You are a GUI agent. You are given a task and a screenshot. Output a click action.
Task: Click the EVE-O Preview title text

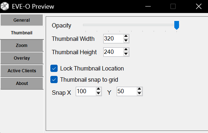tap(33, 7)
